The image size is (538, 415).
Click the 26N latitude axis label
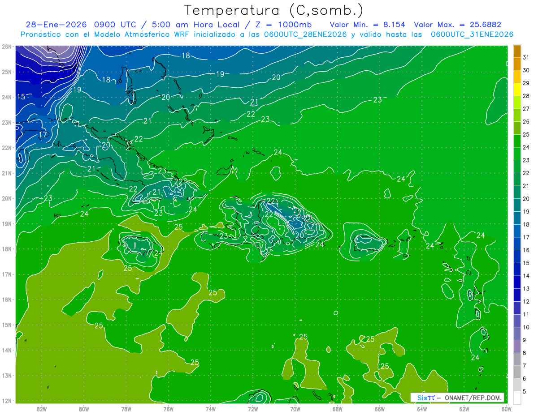[6, 47]
